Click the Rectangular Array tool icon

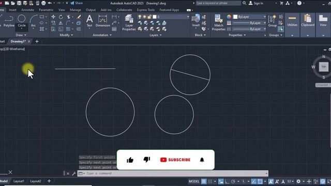coord(68,29)
